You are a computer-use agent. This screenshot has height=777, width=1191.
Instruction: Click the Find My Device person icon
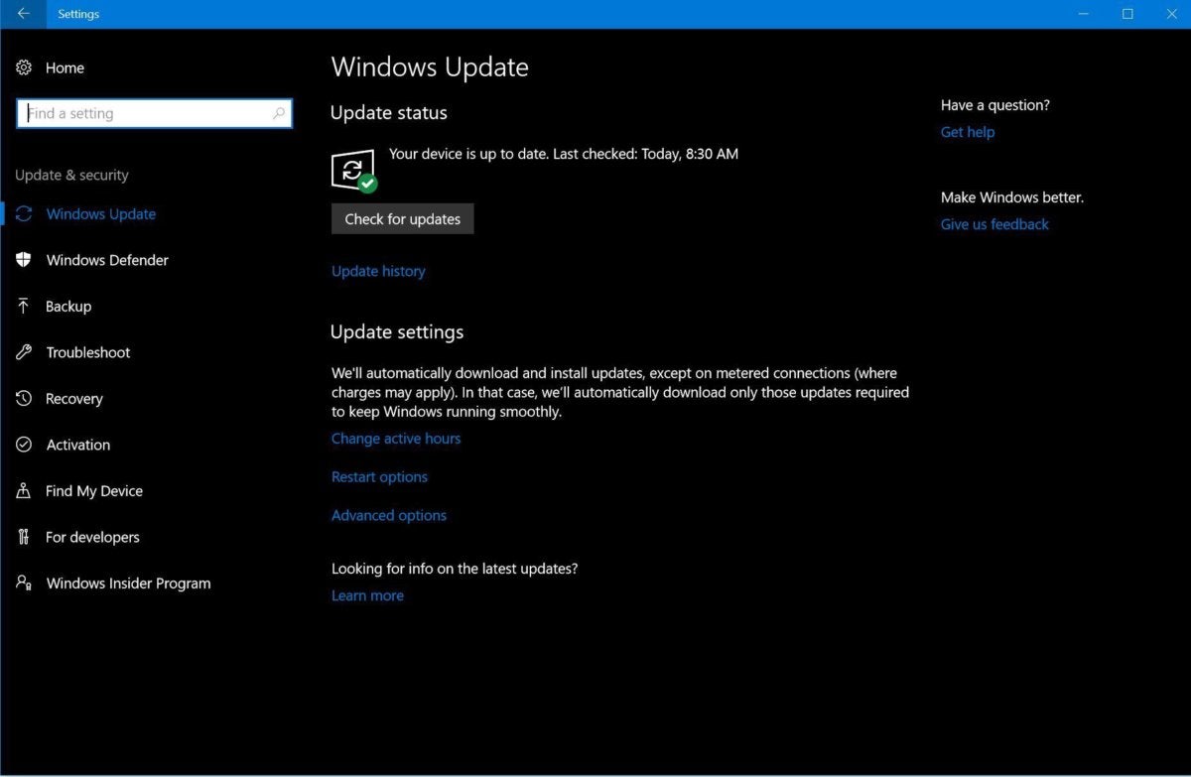click(x=24, y=490)
